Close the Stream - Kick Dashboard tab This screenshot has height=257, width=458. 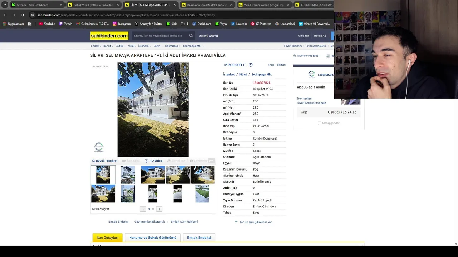click(61, 5)
